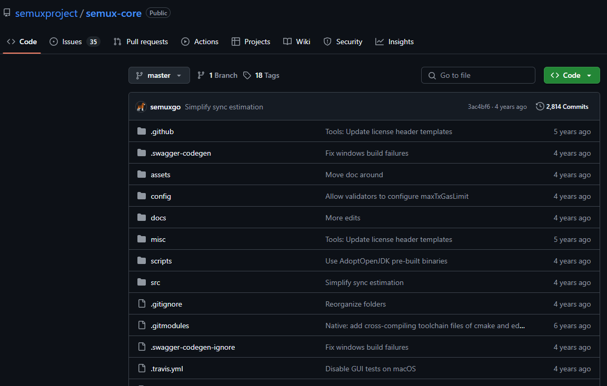The width and height of the screenshot is (607, 386).
Task: Open the misc folder name
Action: 158,239
